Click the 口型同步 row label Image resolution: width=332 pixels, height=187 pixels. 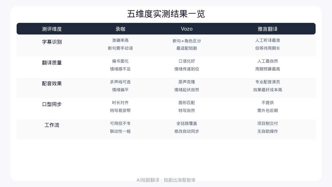click(x=52, y=104)
